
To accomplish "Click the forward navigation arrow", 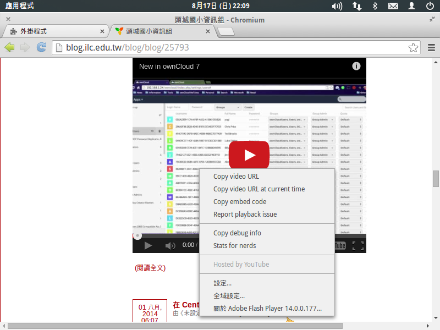I will pos(25,47).
